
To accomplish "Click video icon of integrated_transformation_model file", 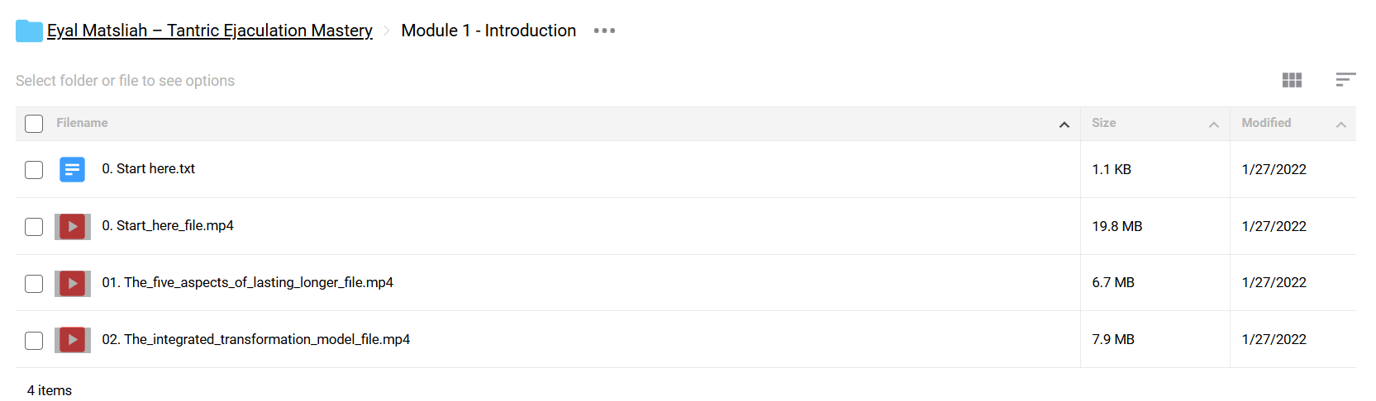I will coord(73,340).
